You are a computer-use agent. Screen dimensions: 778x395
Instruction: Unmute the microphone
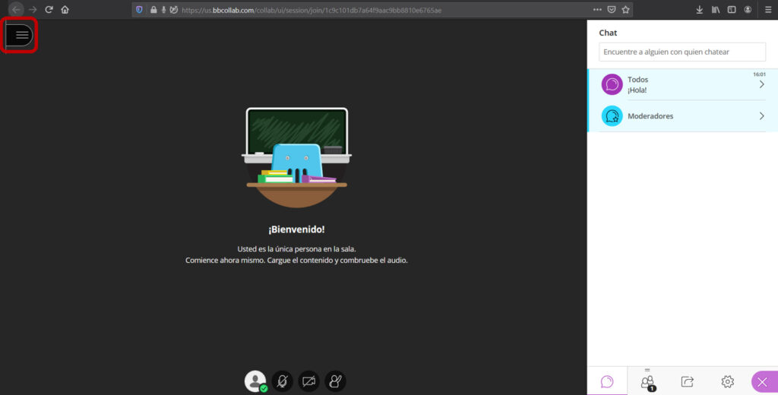tap(282, 381)
